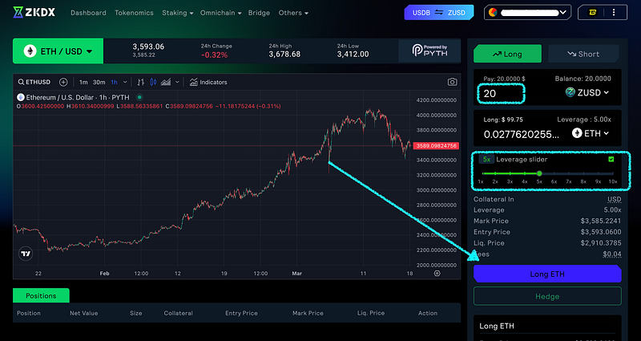This screenshot has height=341, width=641.
Task: Set leverage slider to 10x
Action: point(613,173)
